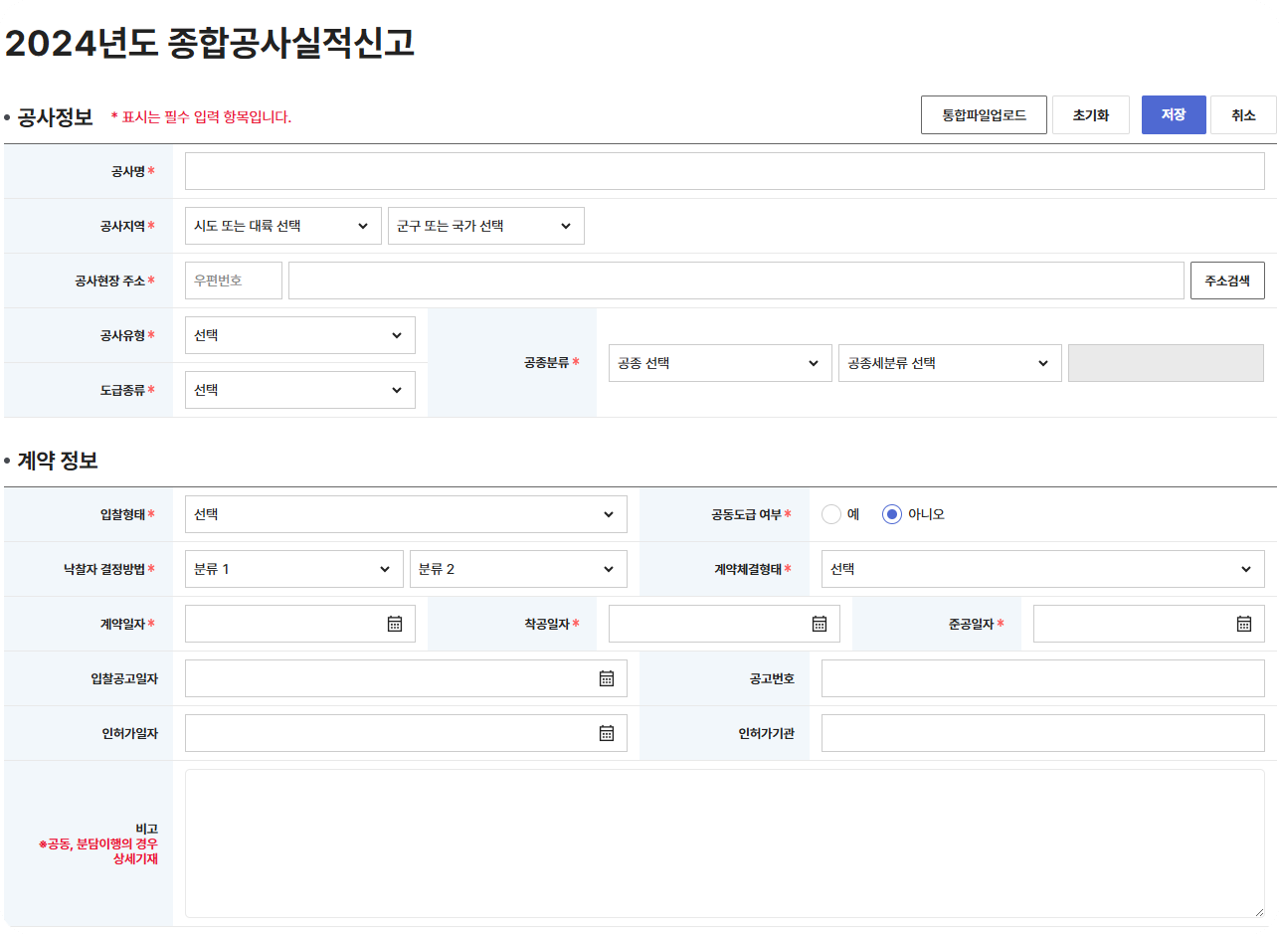Open the 군구 또는 국가 선택 dropdown
This screenshot has width=1279, height=934.
[x=485, y=225]
